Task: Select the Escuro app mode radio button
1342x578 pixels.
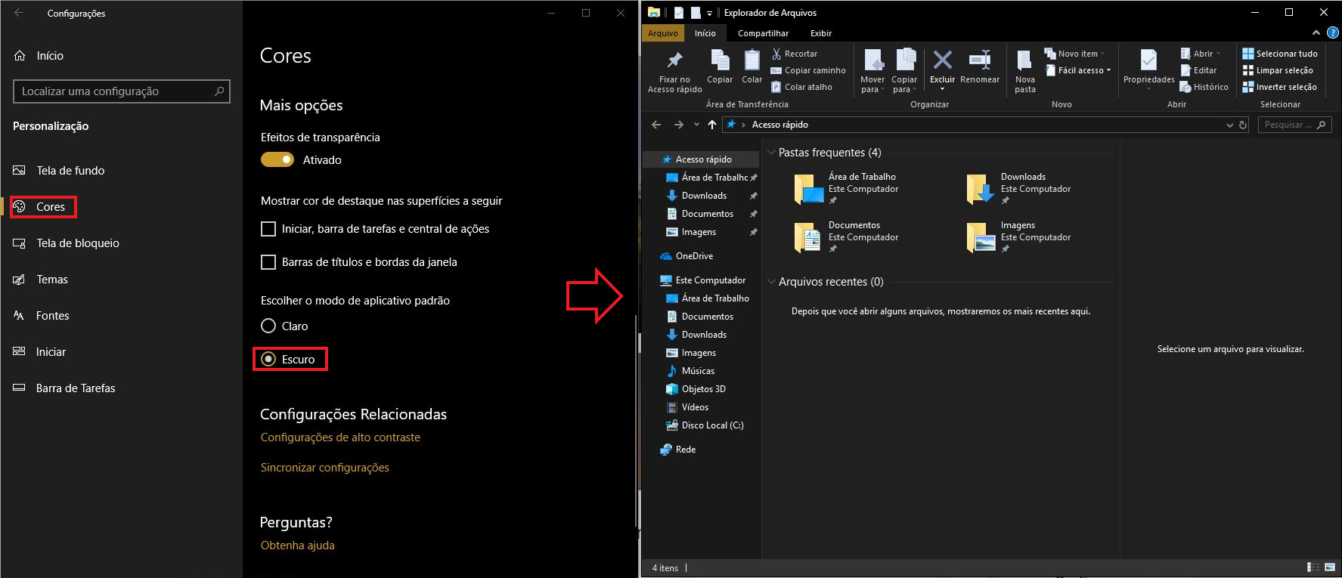Action: click(268, 359)
